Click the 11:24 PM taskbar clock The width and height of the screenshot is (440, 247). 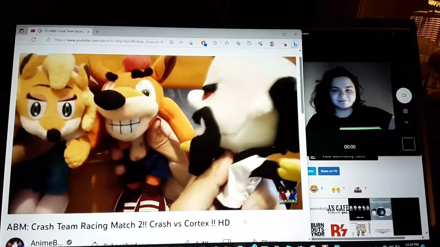tap(411, 244)
